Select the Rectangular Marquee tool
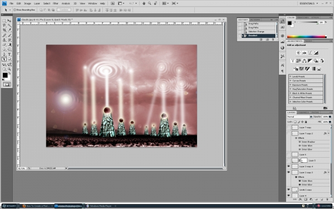The height and width of the screenshot is (209, 334). tap(4, 21)
